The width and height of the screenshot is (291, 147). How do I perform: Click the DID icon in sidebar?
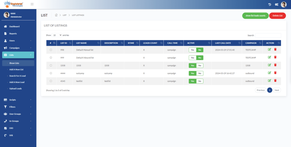pyautogui.click(x=5, y=128)
